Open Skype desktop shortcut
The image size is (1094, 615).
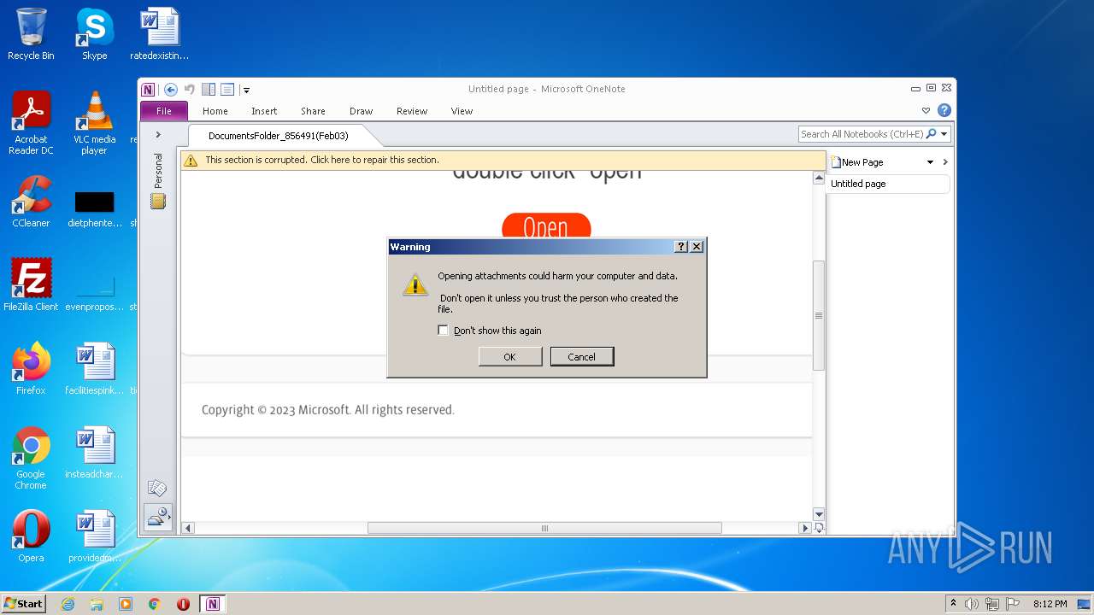[x=94, y=34]
